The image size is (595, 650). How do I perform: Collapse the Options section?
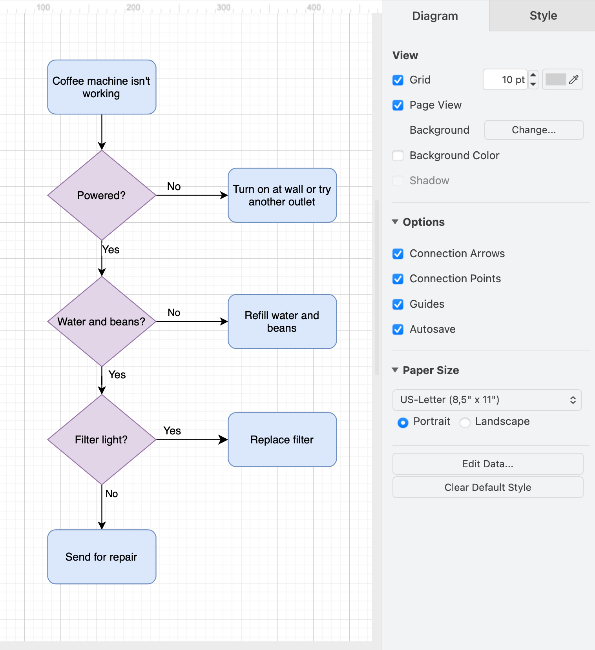(x=395, y=222)
